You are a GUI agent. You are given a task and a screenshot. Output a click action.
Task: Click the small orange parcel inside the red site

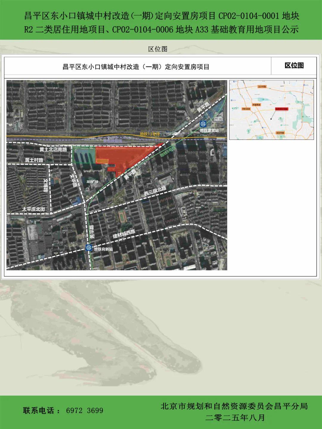[x=102, y=161]
